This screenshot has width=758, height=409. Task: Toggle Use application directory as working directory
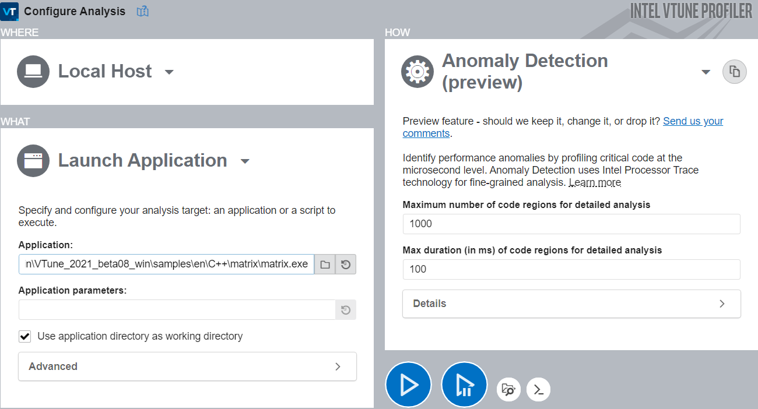point(25,336)
